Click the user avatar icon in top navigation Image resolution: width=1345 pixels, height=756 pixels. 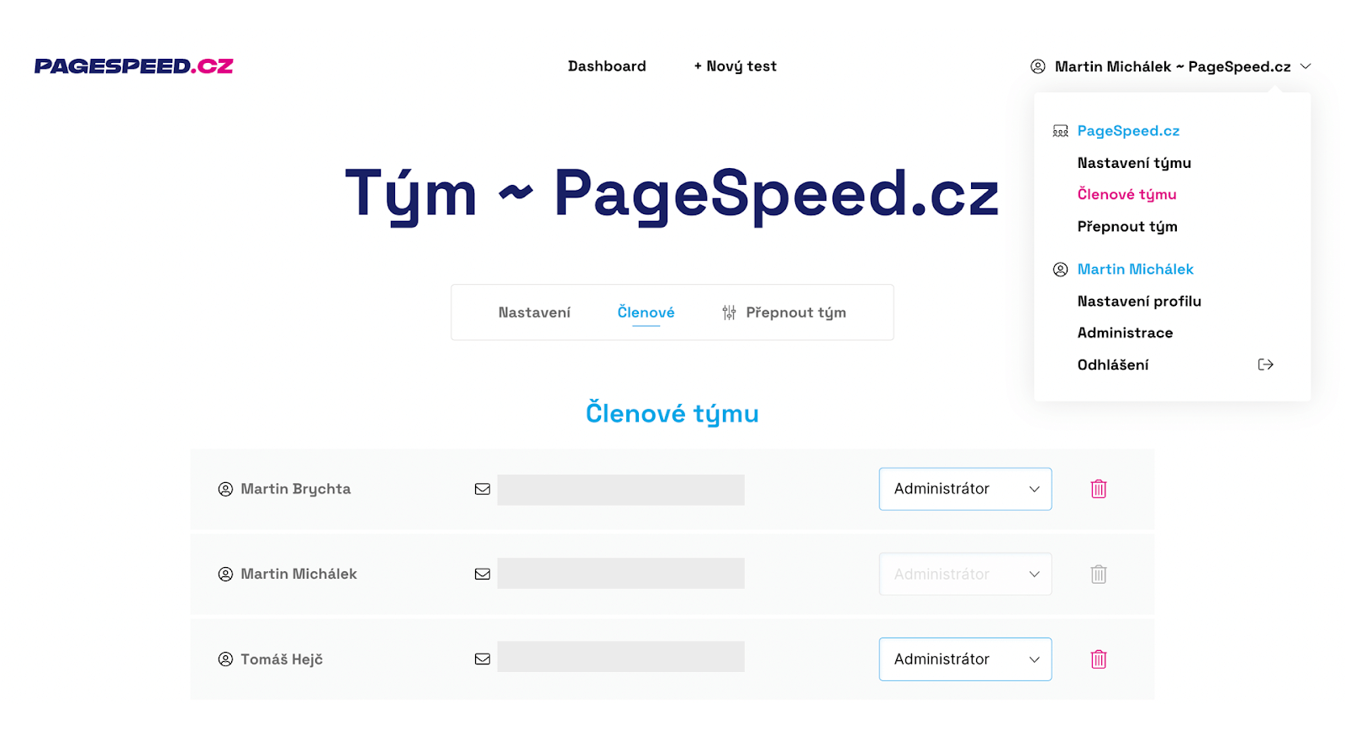(1038, 66)
